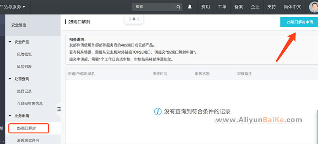Click the 25端口解封 page title
The image size is (318, 144).
pos(79,22)
